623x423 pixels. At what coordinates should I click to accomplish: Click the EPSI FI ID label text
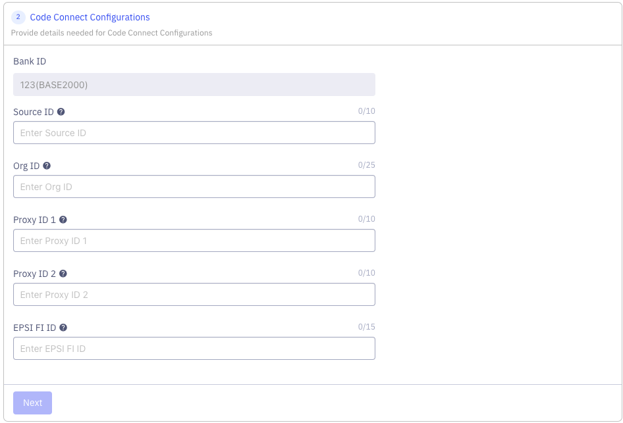35,328
